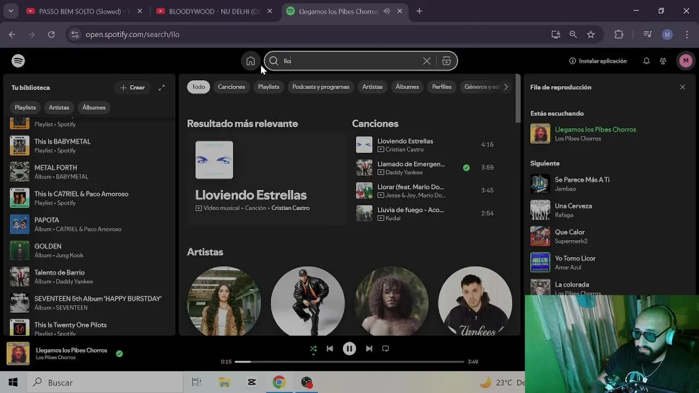Screen dimensions: 699x393
Task: Open Talento de Barrio album
Action: pos(90,277)
